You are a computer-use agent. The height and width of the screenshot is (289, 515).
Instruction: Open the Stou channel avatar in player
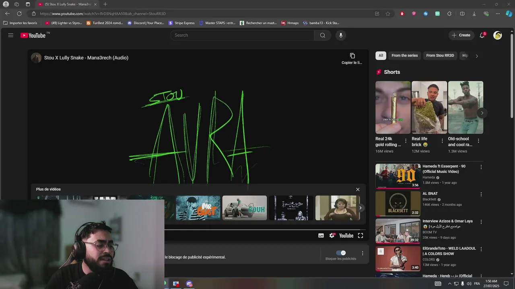36,58
